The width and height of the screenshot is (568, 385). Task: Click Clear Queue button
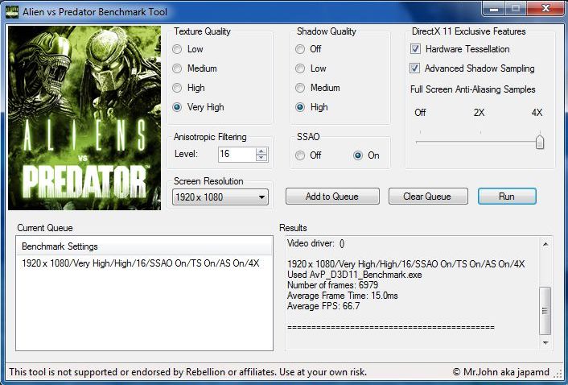428,197
